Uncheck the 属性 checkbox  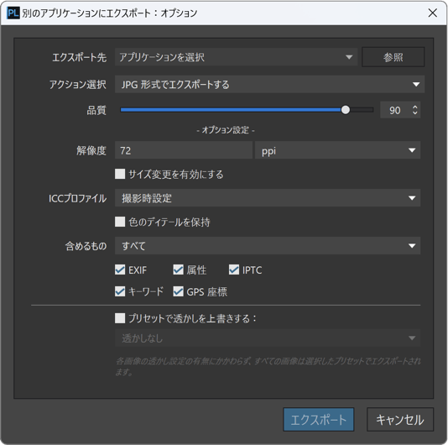pyautogui.click(x=179, y=270)
